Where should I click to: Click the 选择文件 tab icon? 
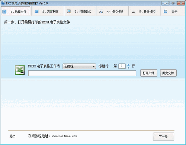click(4, 12)
